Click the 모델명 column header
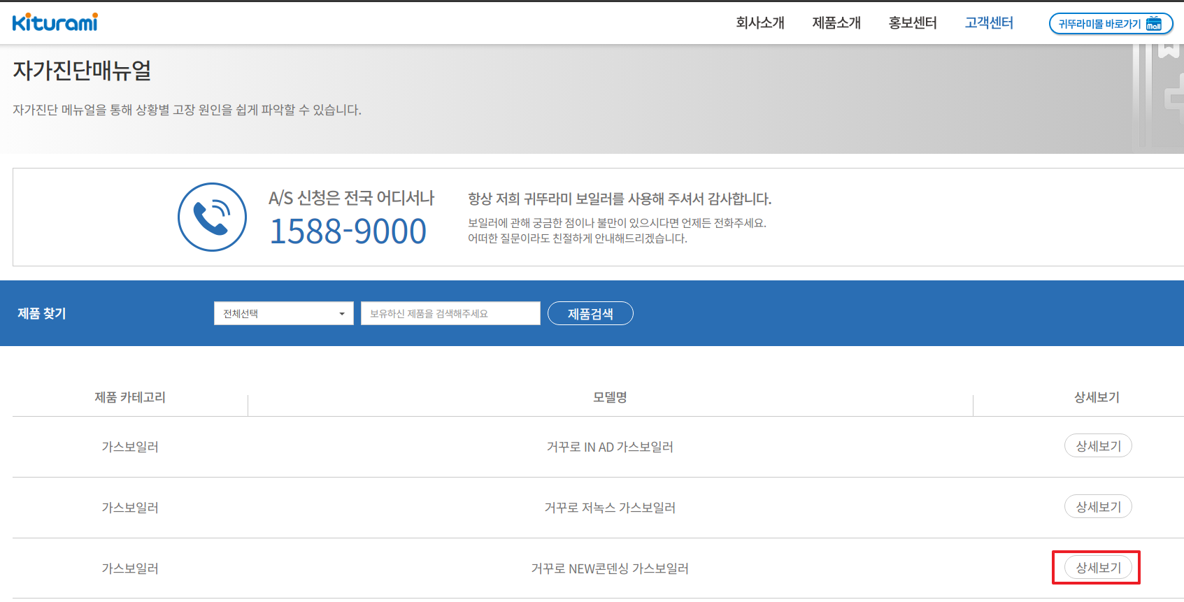 pyautogui.click(x=610, y=397)
